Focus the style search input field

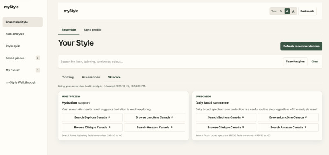(170, 62)
